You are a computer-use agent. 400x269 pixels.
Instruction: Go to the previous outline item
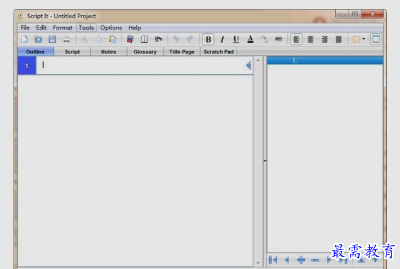[287, 260]
